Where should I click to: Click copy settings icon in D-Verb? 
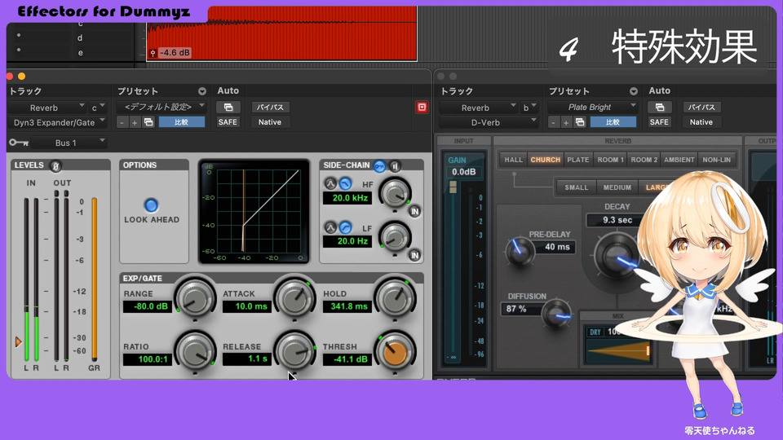580,122
